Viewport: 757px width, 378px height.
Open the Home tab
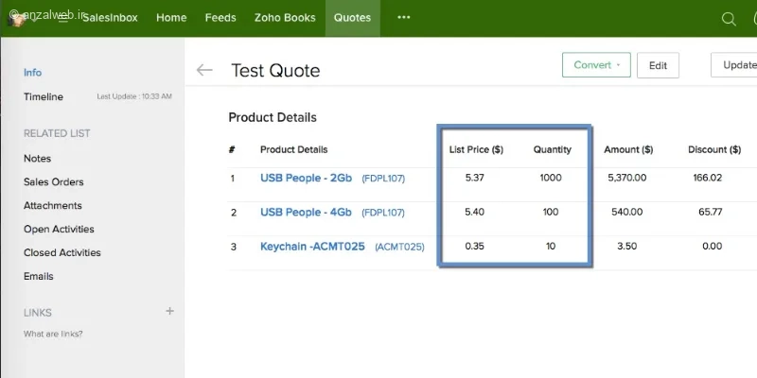(171, 18)
